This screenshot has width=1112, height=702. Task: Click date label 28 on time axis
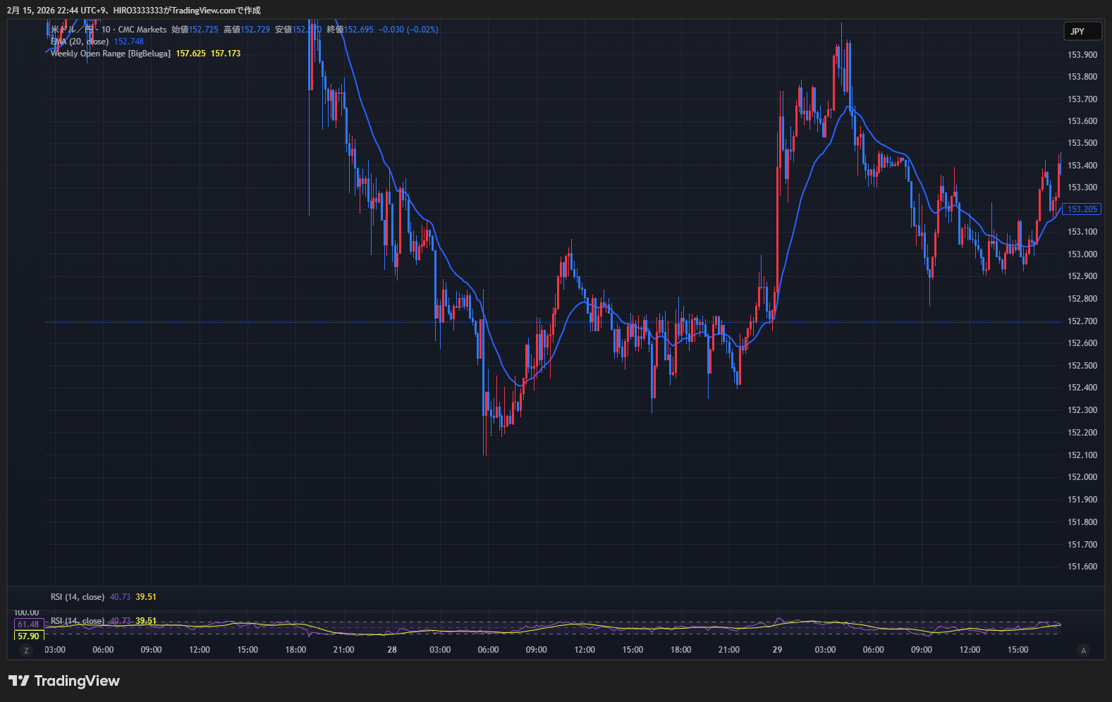coord(392,650)
